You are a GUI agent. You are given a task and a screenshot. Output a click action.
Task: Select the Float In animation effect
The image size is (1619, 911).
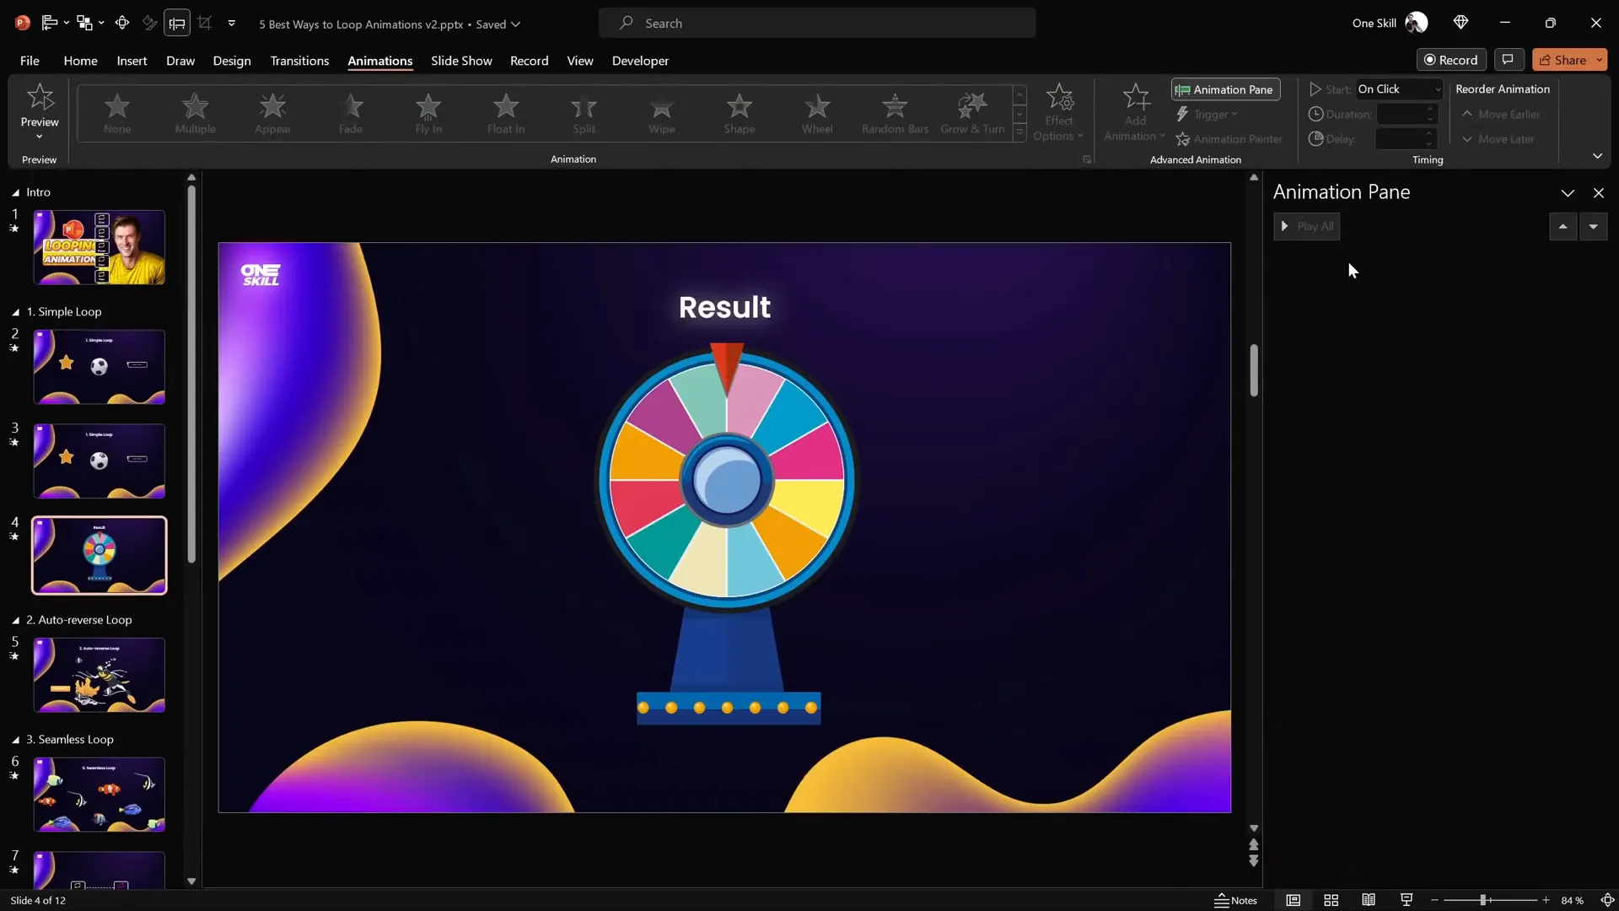point(506,113)
